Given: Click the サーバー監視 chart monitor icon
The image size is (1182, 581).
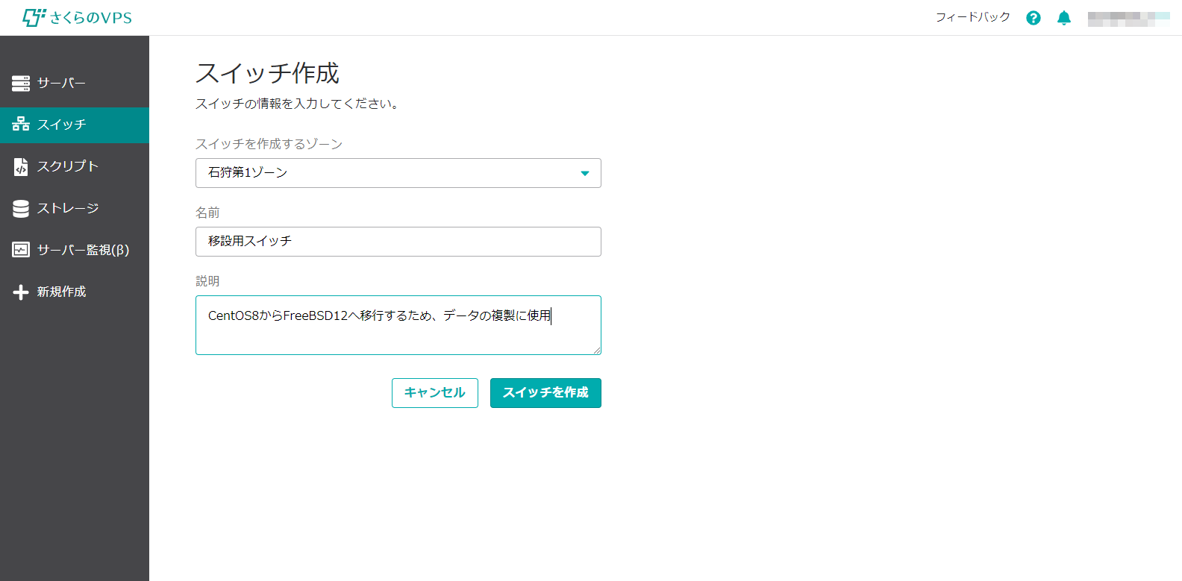Looking at the screenshot, I should [21, 250].
